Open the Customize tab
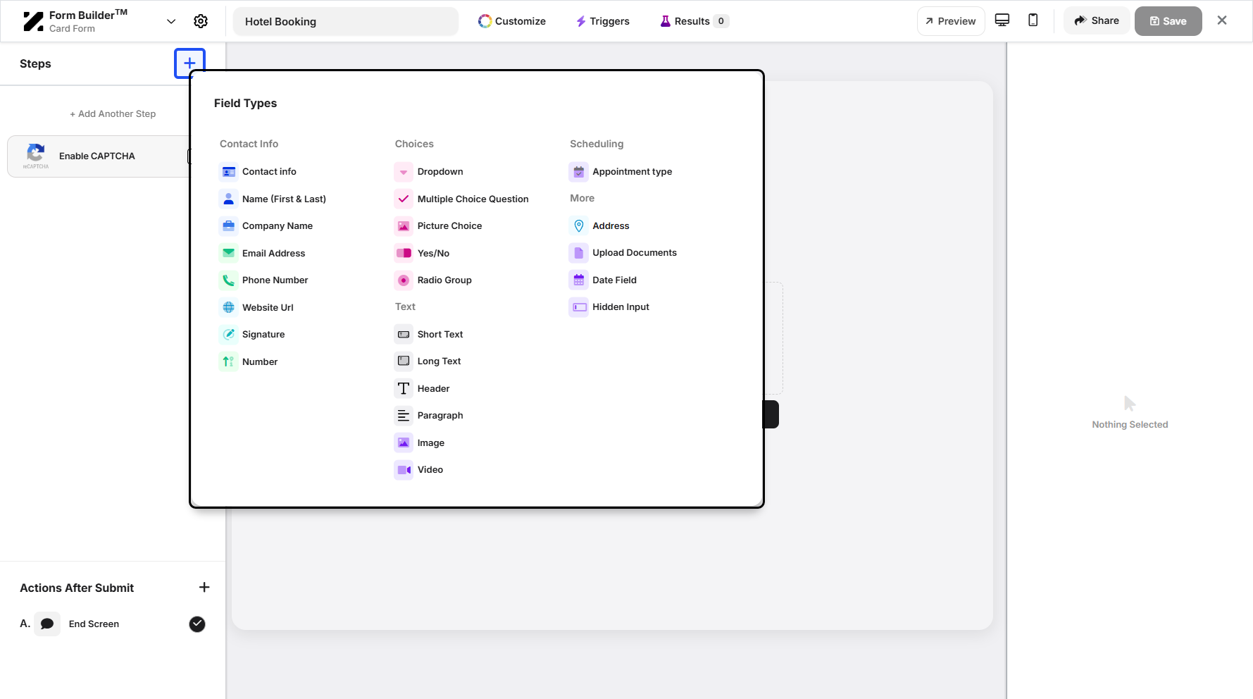The image size is (1253, 699). 512,21
